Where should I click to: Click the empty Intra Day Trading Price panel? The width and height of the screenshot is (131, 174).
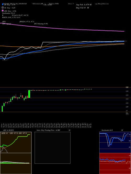pyautogui.click(x=52, y=148)
